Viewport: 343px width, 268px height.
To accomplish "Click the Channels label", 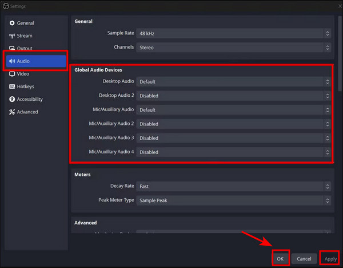I will point(124,47).
